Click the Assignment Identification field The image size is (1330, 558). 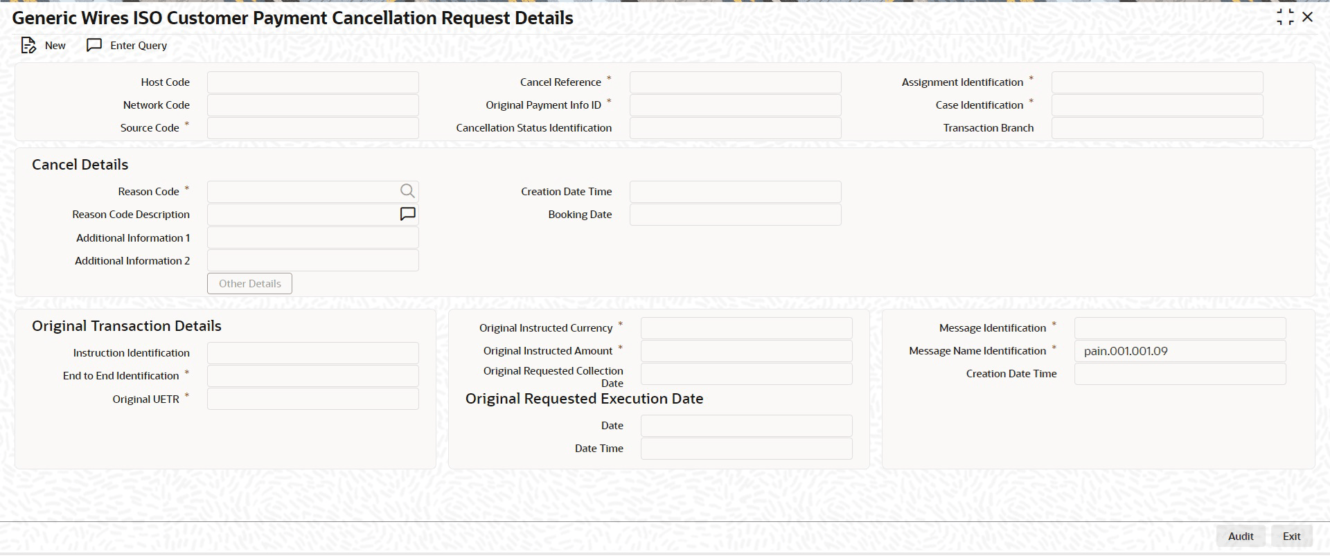coord(1158,82)
